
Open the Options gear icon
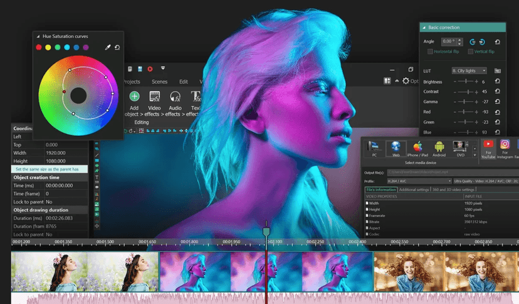406,81
